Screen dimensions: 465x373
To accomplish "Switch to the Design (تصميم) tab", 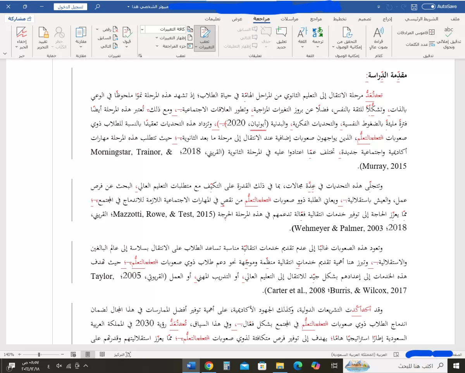I will click(364, 19).
